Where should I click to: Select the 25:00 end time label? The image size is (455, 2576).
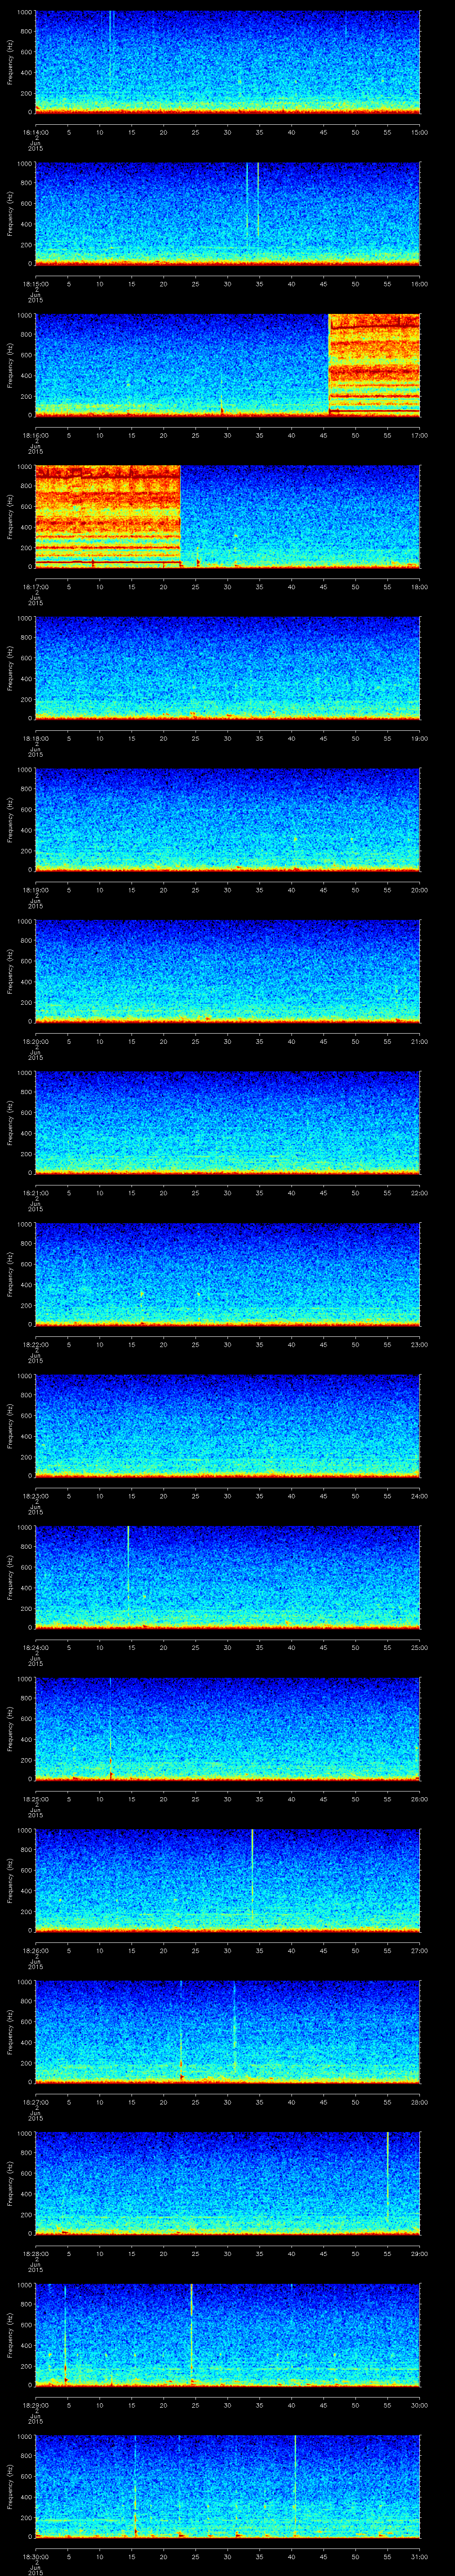419,1647
